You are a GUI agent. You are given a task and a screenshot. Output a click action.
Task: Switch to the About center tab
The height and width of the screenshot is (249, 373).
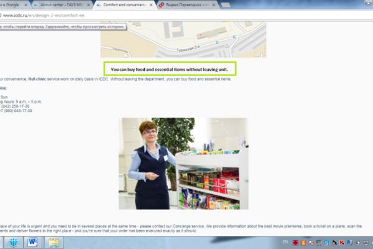[x=62, y=5]
